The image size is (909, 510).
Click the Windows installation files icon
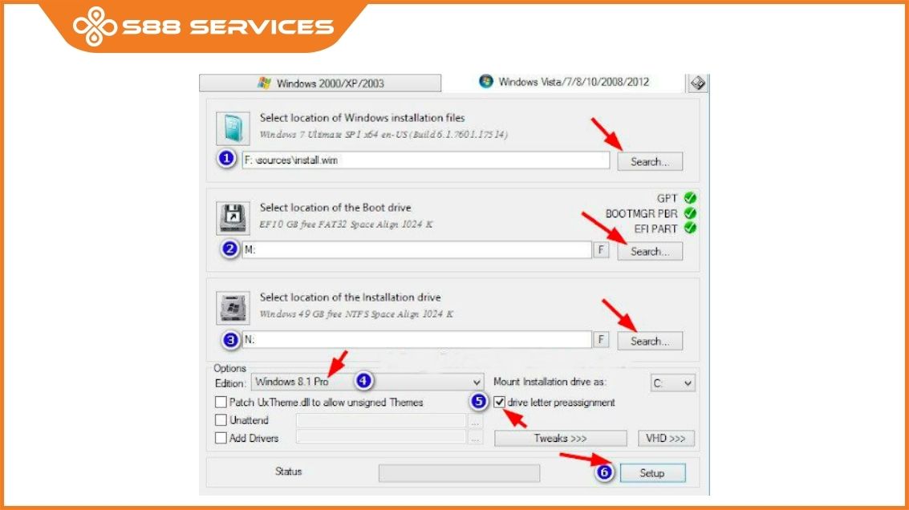click(233, 128)
